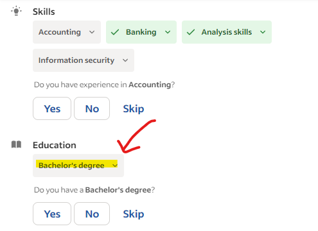Open the Information security chevron
The image size is (318, 231).
coord(125,60)
